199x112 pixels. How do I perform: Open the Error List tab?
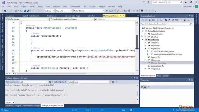point(9,105)
